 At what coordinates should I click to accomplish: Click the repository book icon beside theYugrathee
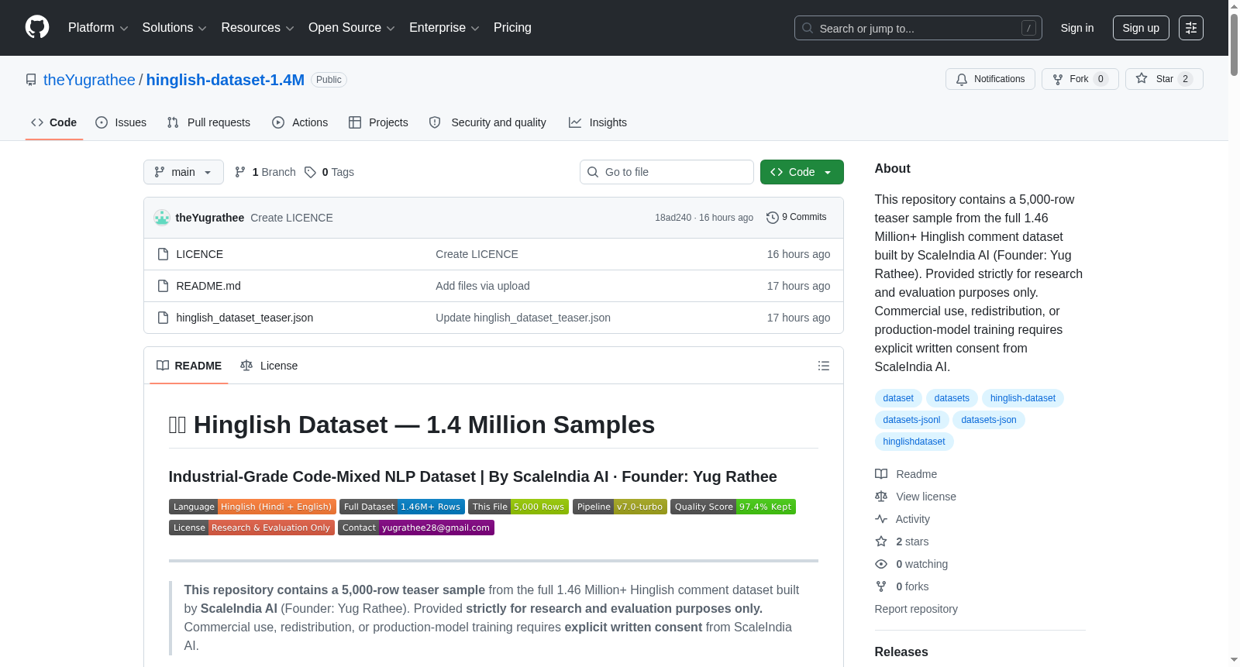click(x=31, y=80)
